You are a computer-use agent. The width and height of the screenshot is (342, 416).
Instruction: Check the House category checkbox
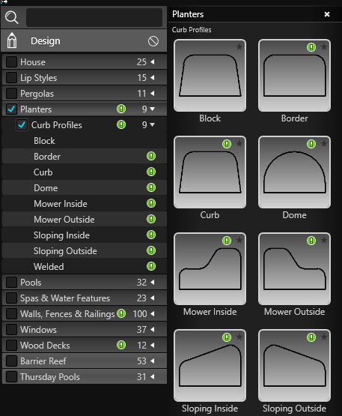[11, 61]
